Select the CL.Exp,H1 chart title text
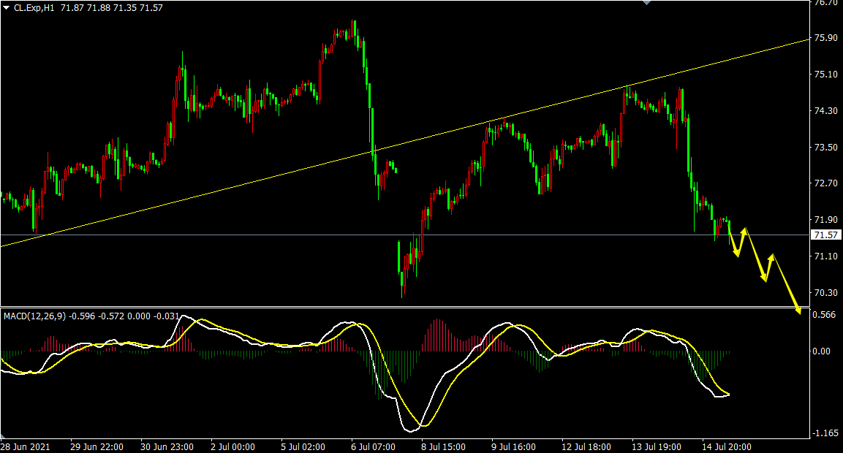843x453 pixels. [x=34, y=8]
